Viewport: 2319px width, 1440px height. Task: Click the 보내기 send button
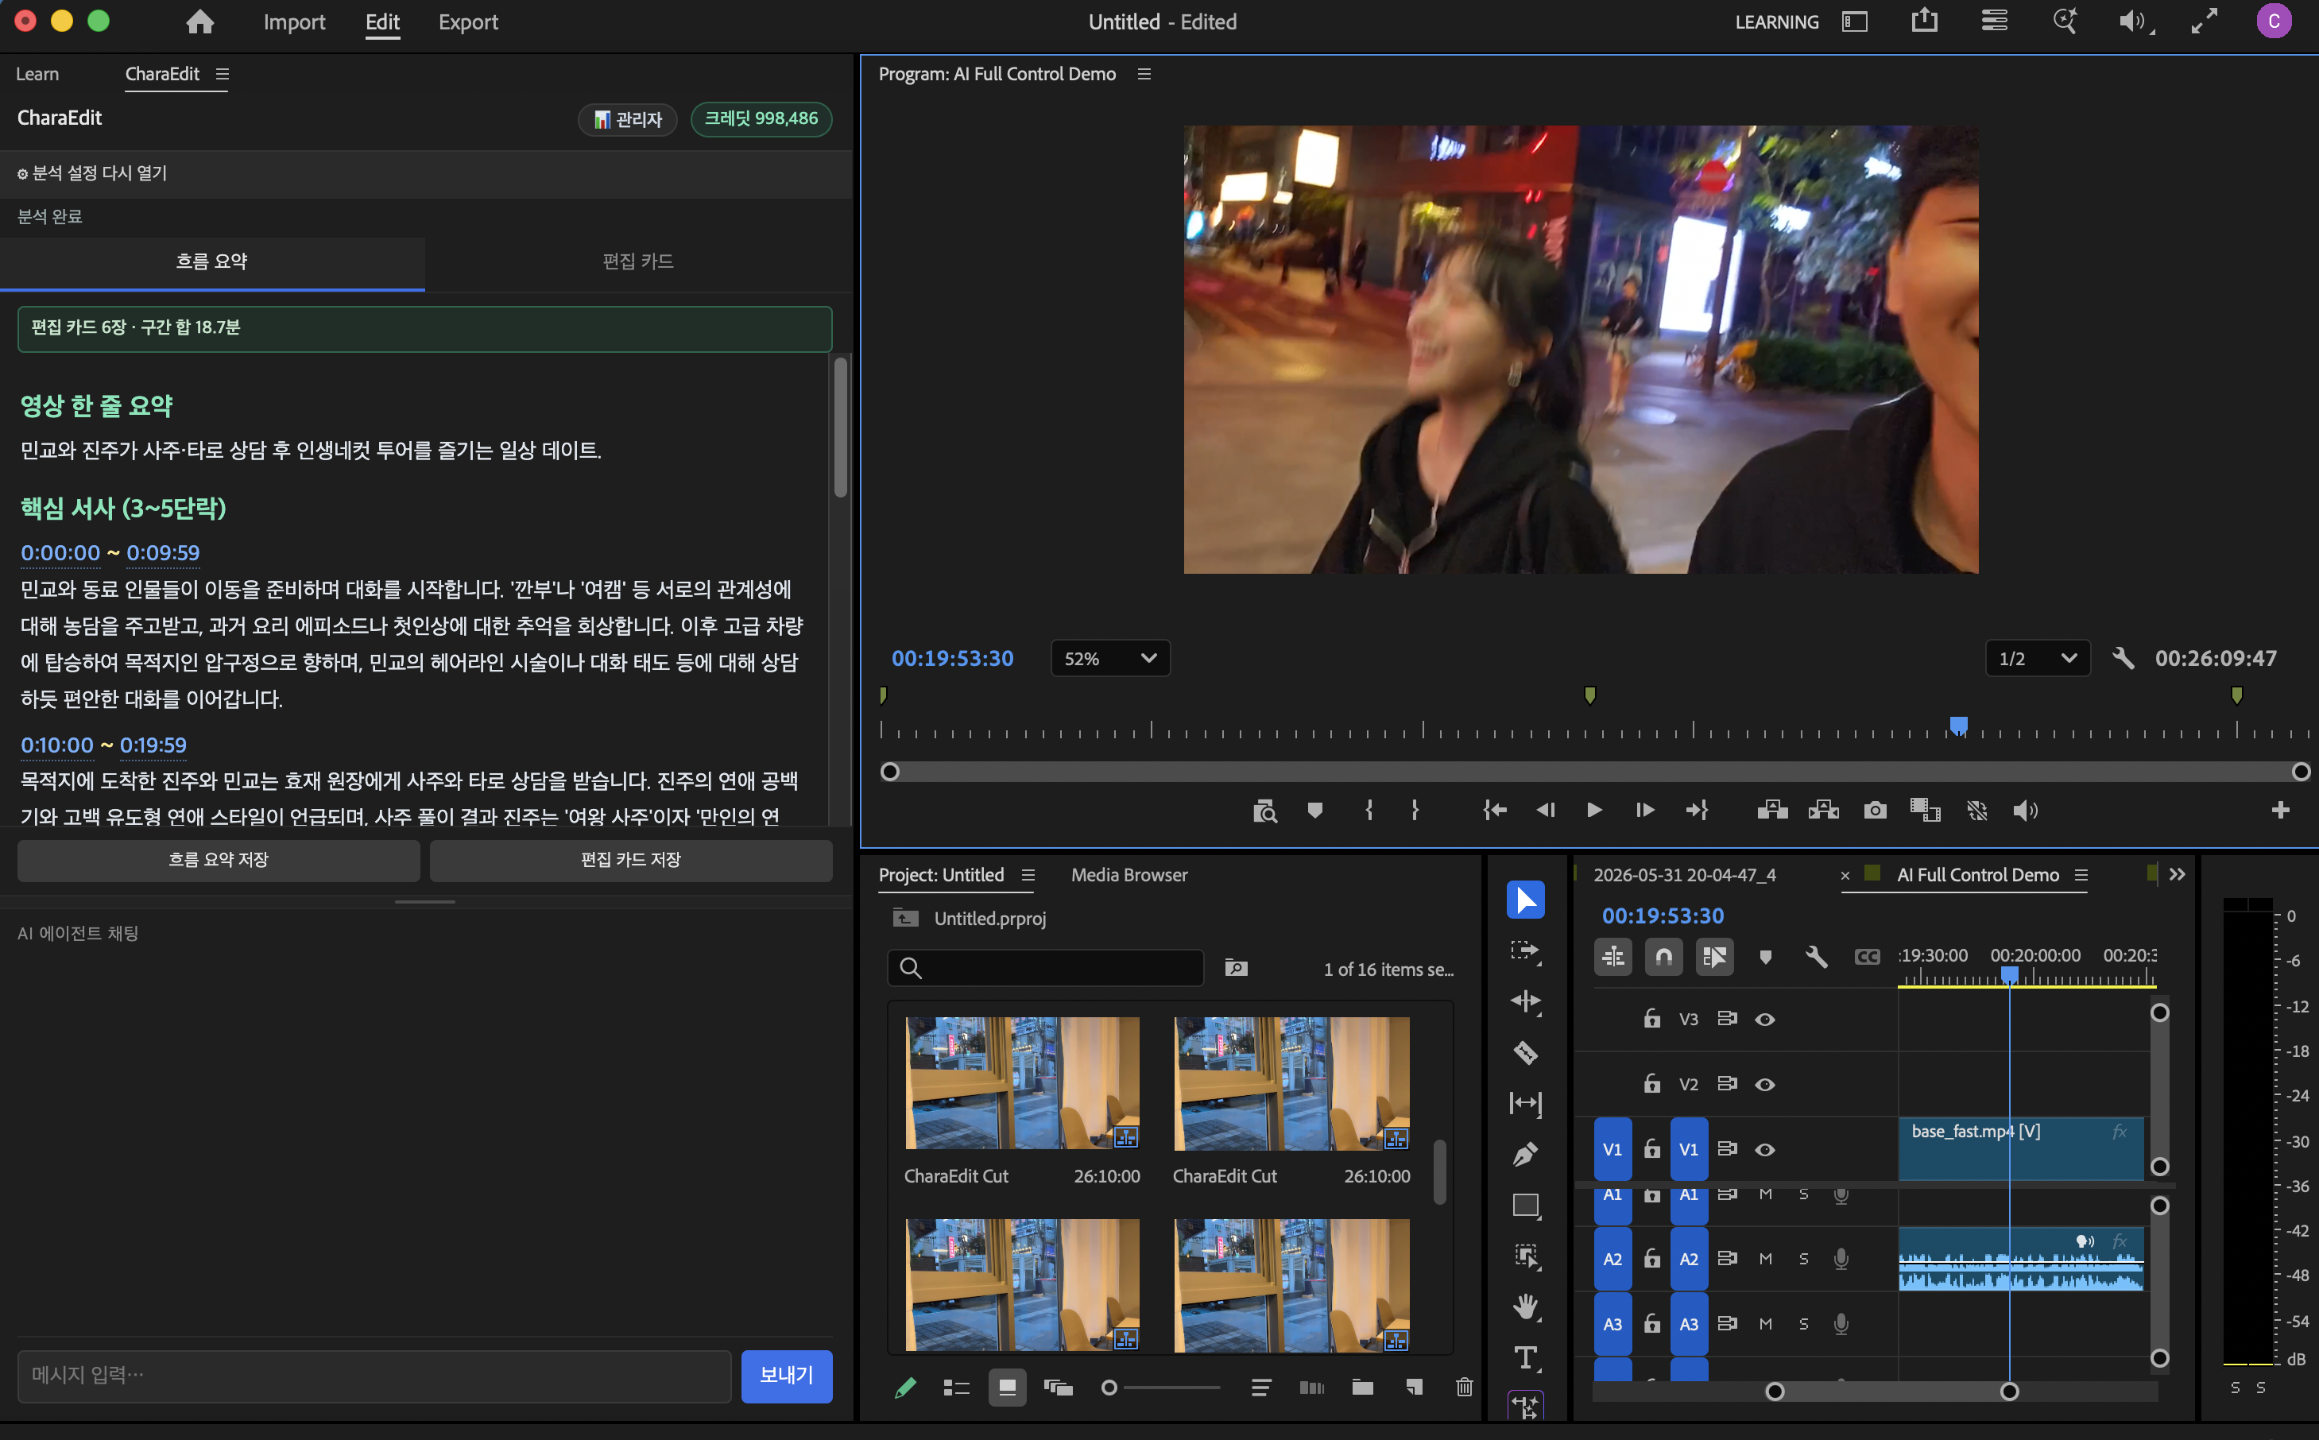point(787,1376)
